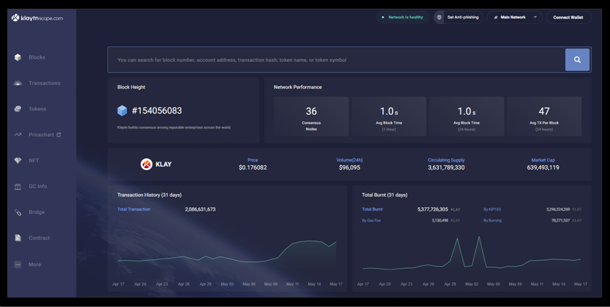Image resolution: width=610 pixels, height=307 pixels.
Task: Click the Network is healthy badge
Action: coord(403,17)
